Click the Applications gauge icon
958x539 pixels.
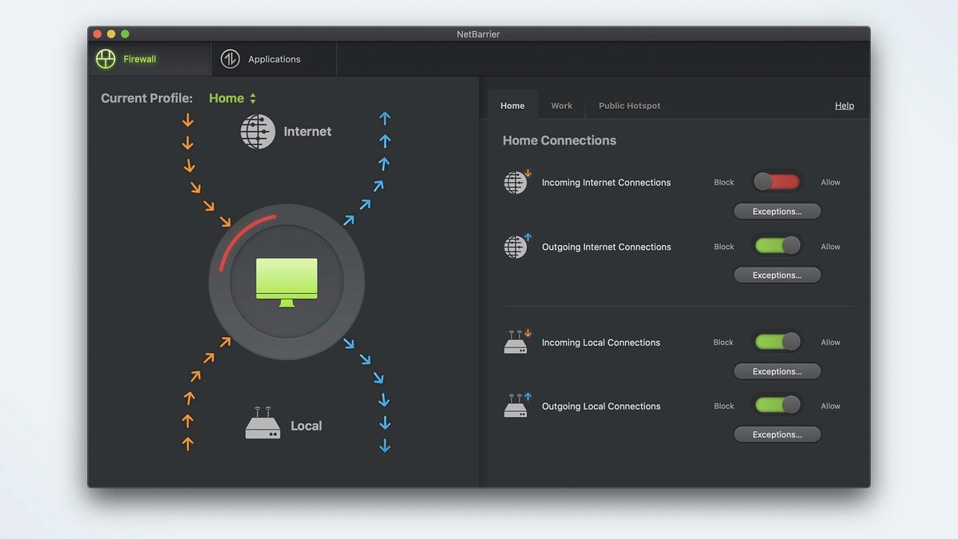pos(229,58)
